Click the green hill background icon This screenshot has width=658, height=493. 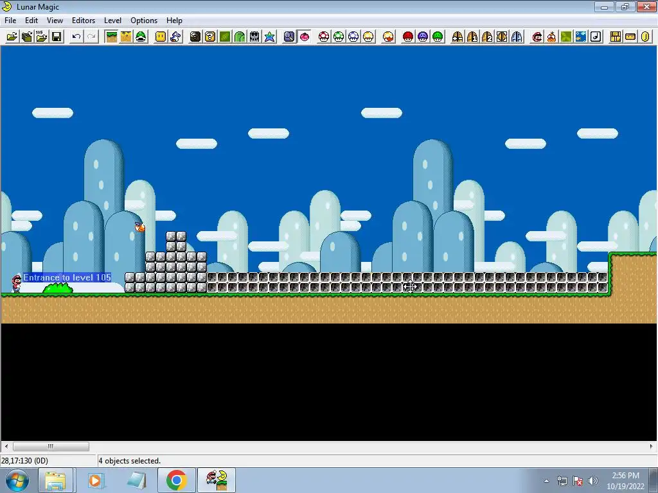point(240,37)
